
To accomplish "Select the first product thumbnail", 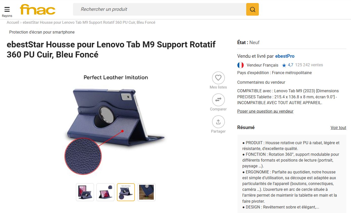I will pos(85,192).
